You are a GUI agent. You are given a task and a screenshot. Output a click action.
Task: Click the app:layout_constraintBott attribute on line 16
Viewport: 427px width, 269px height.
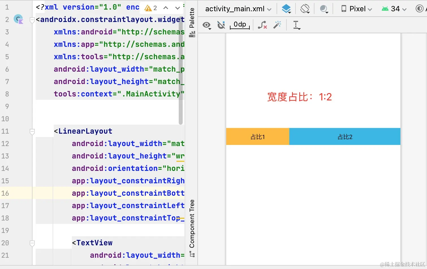128,193
